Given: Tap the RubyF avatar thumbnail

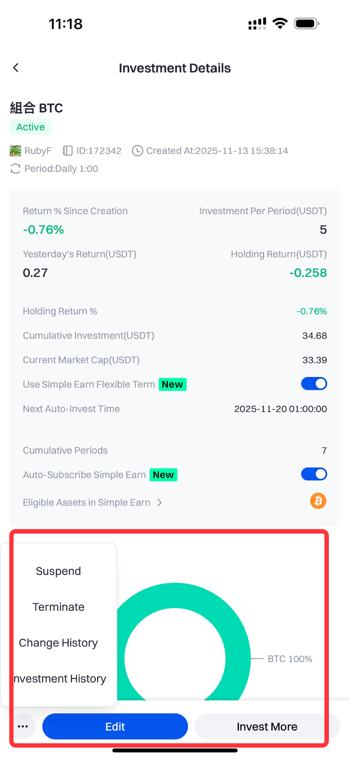Looking at the screenshot, I should [x=16, y=151].
